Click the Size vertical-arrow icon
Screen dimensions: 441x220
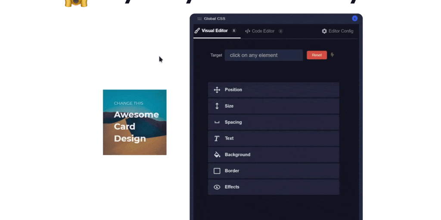click(x=217, y=106)
